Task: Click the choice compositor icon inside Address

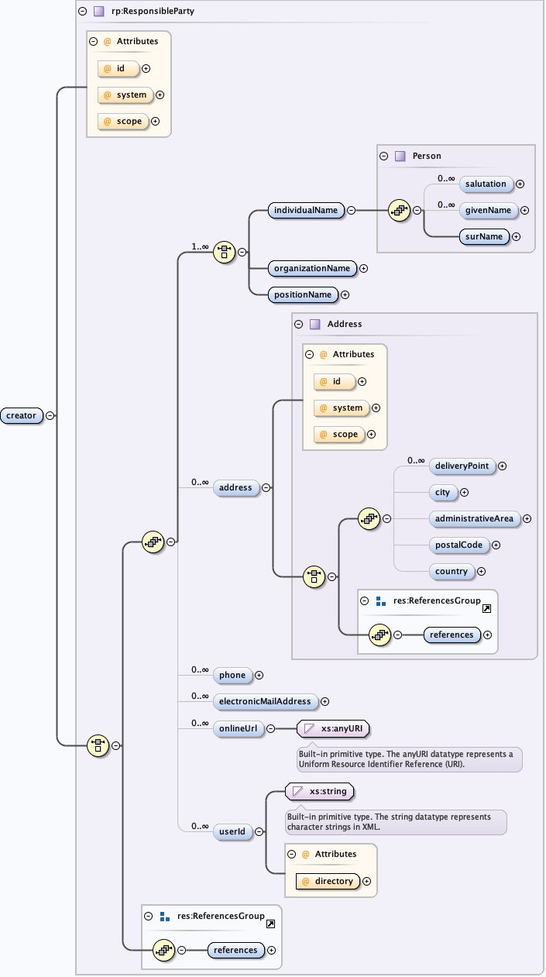Action: pyautogui.click(x=314, y=576)
